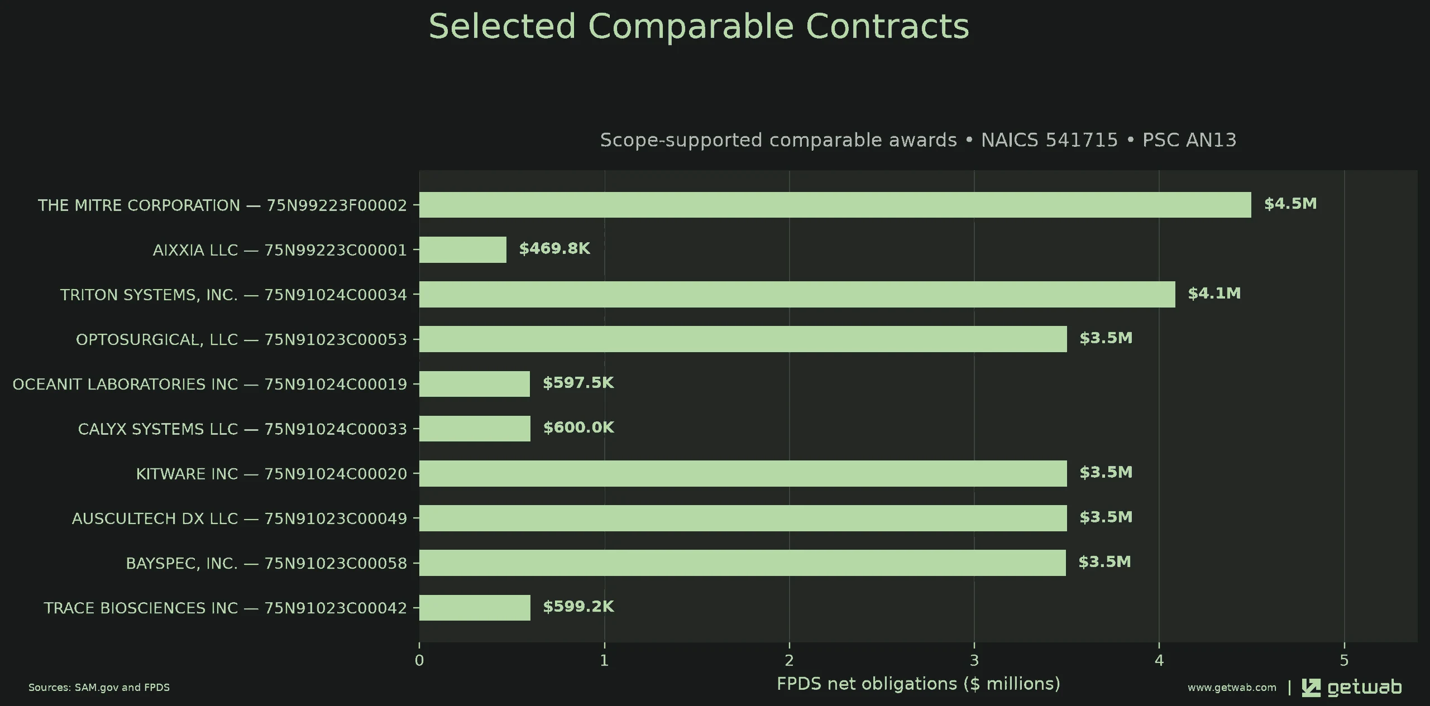The height and width of the screenshot is (706, 1430).
Task: Click the getwab logo icon
Action: coord(1311,688)
